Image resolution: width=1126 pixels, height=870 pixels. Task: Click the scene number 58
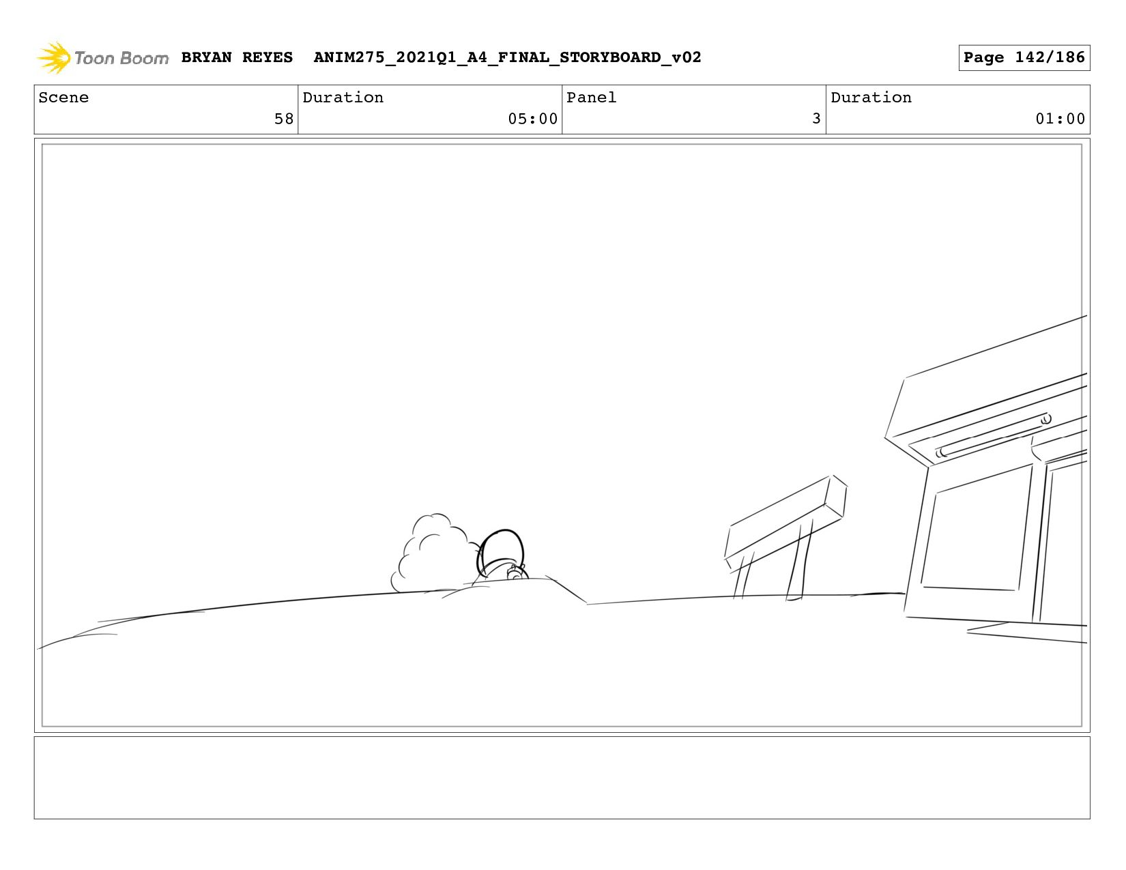[284, 119]
